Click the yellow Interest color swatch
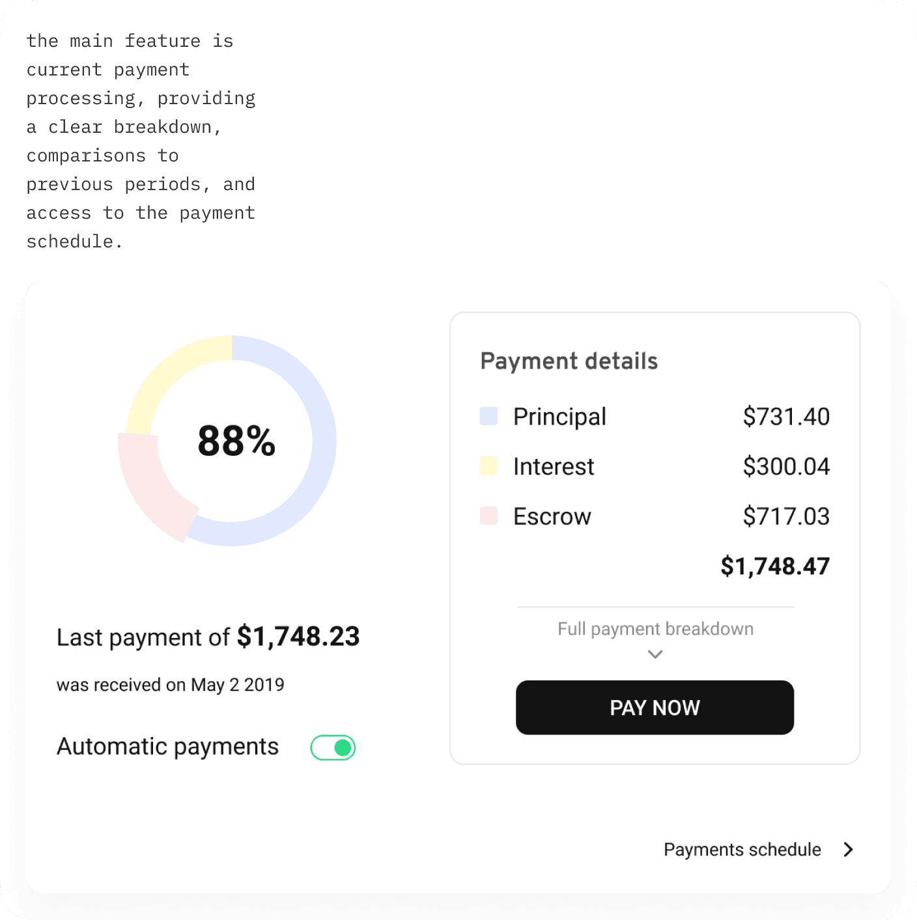The image size is (917, 920). [x=488, y=466]
